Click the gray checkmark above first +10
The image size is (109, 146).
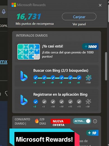pyautogui.click(x=53, y=102)
